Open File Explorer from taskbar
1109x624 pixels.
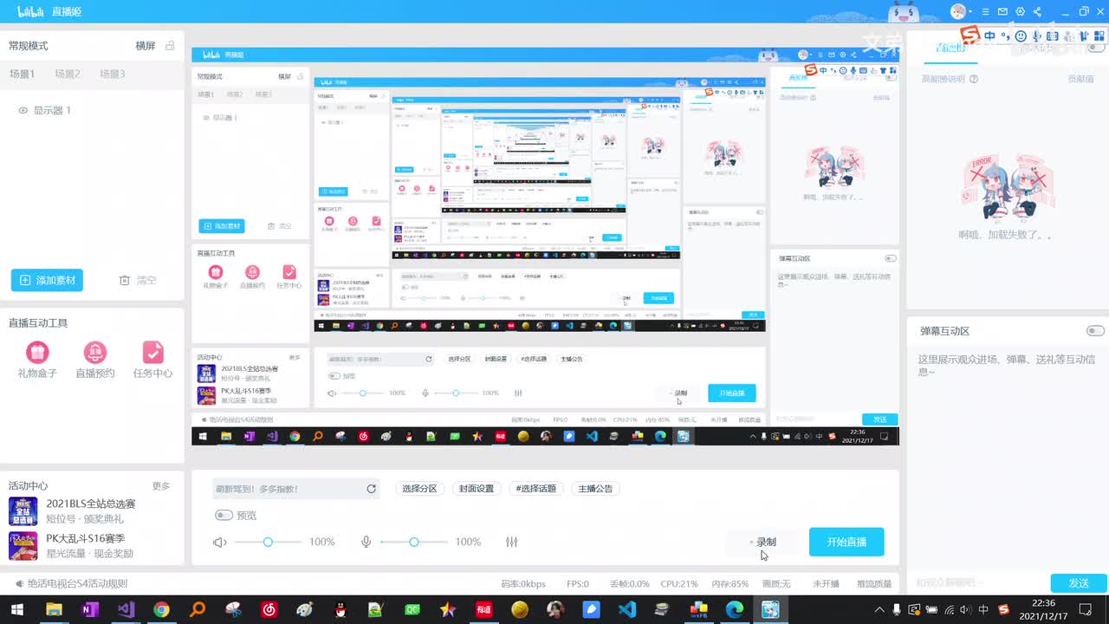54,609
